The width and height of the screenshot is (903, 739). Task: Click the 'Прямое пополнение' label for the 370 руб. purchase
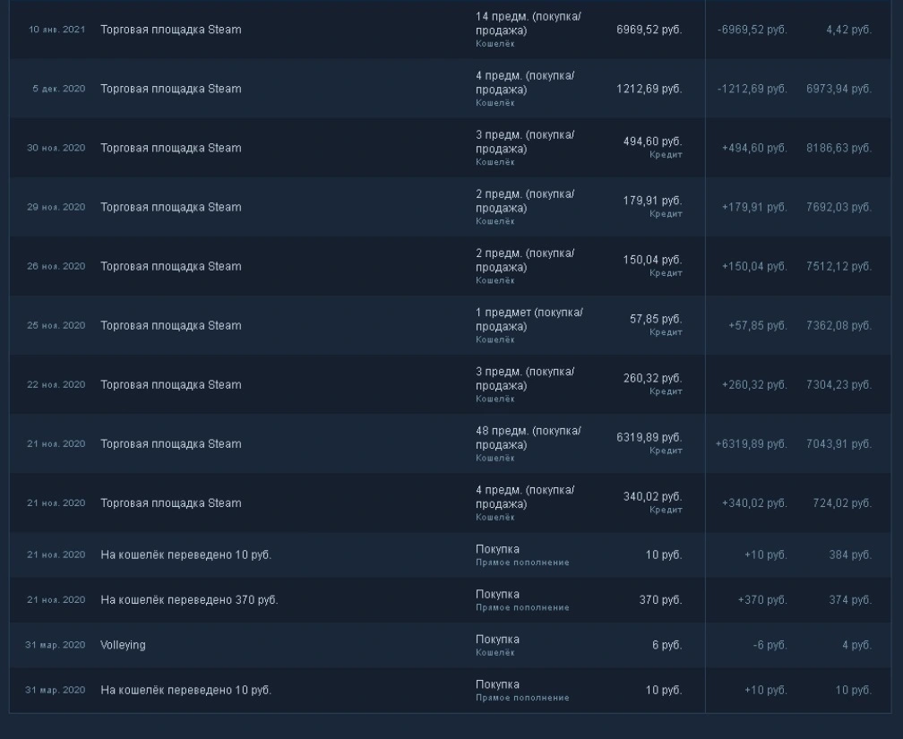pyautogui.click(x=522, y=607)
